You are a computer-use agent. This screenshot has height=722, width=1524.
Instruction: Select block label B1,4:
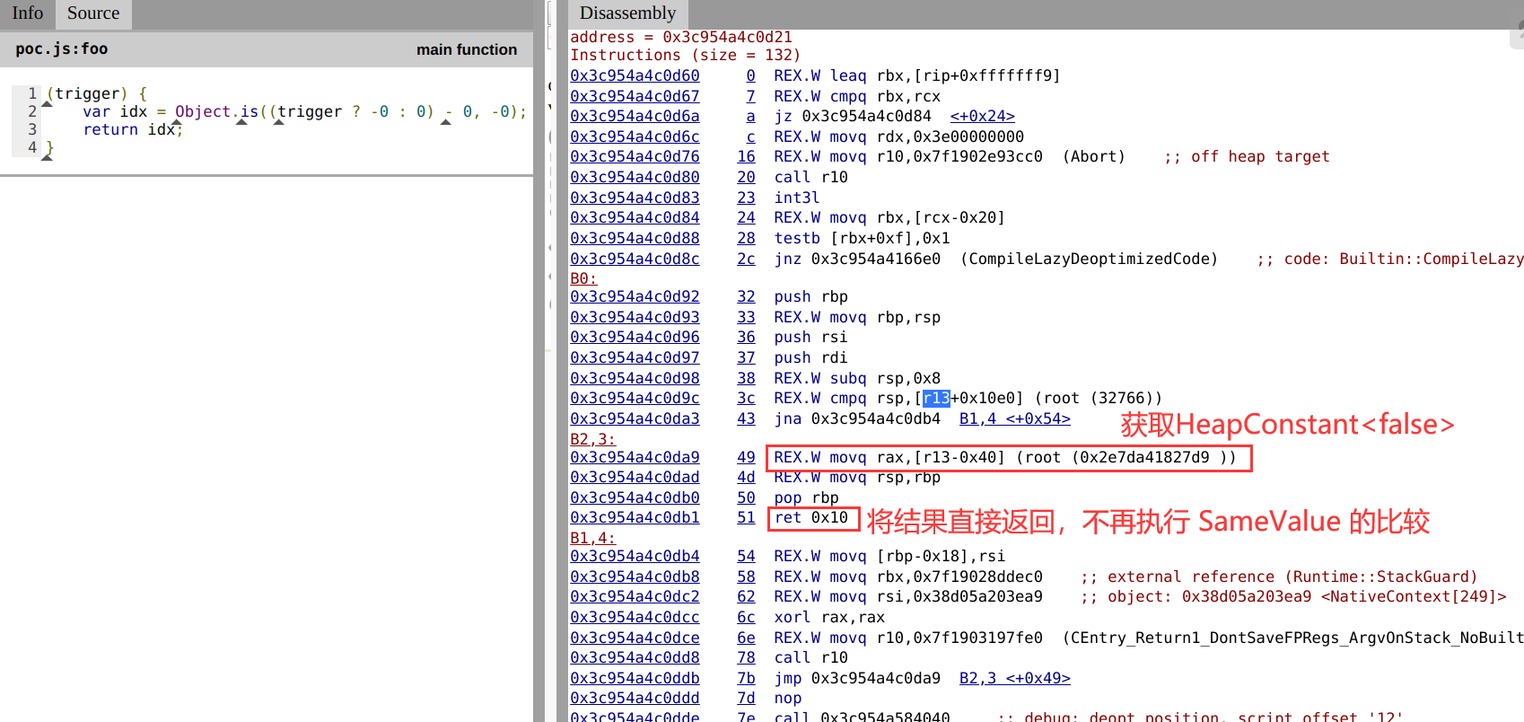[592, 538]
